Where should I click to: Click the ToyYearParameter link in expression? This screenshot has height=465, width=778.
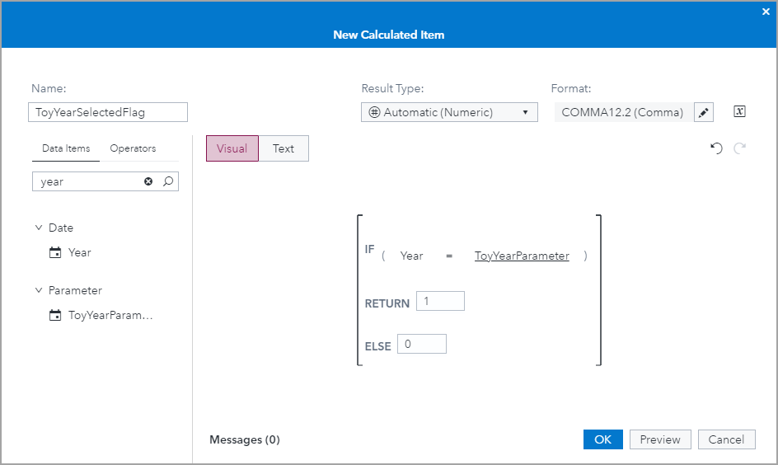pos(522,256)
